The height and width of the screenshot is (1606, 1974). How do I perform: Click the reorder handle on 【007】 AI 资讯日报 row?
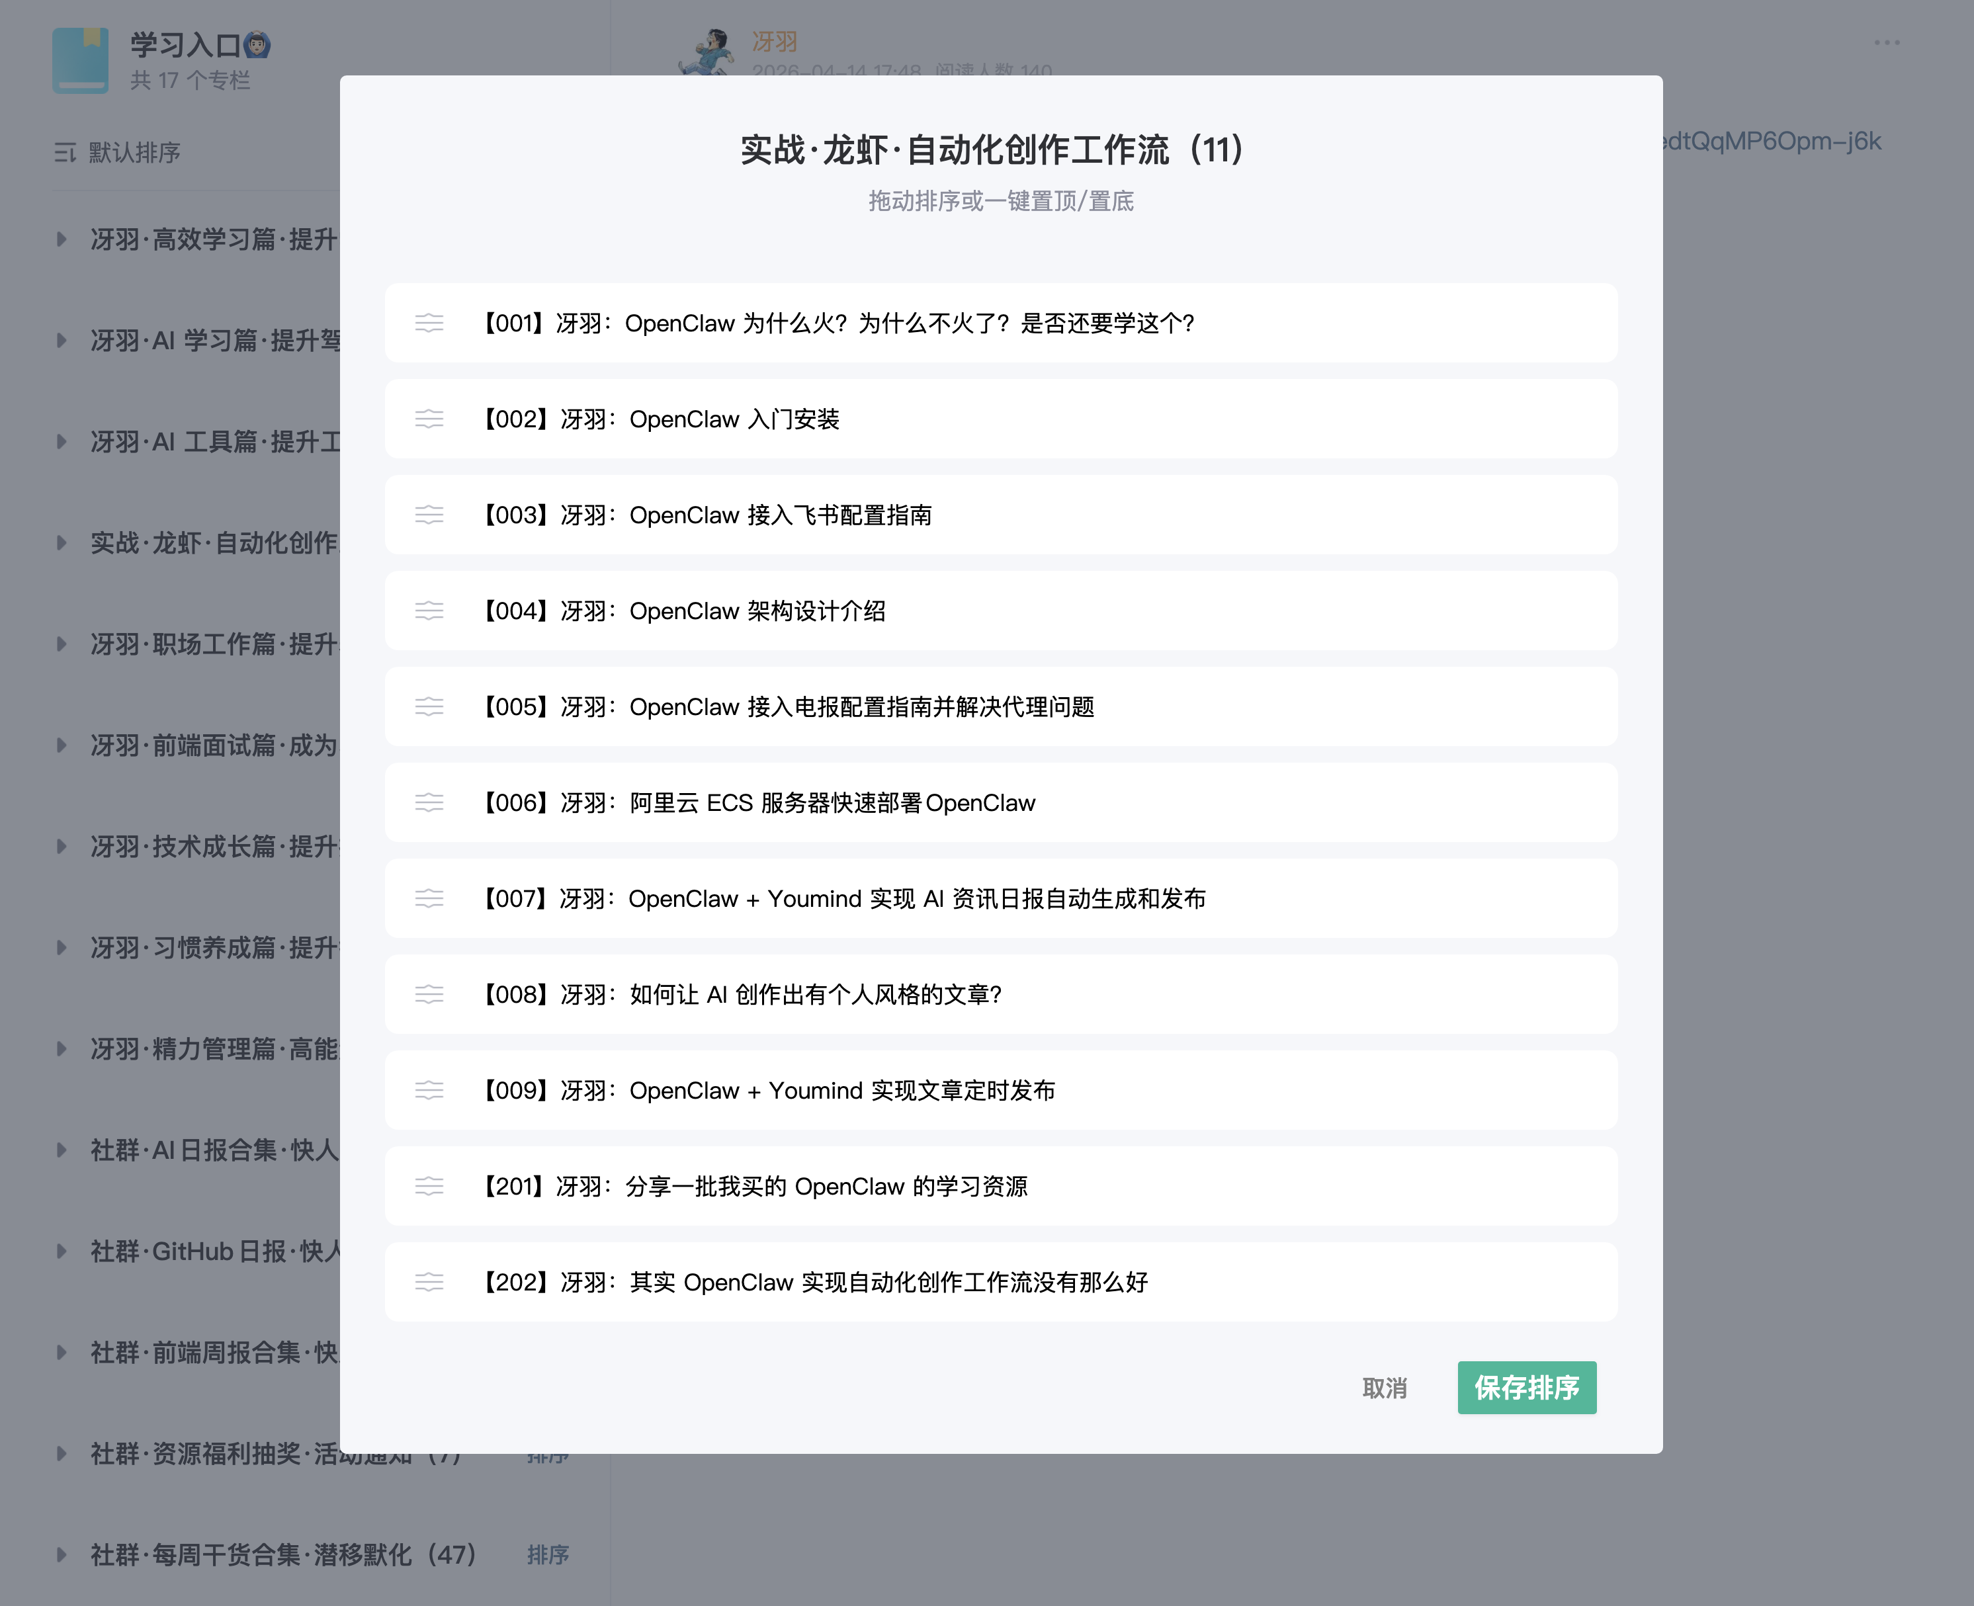click(429, 898)
